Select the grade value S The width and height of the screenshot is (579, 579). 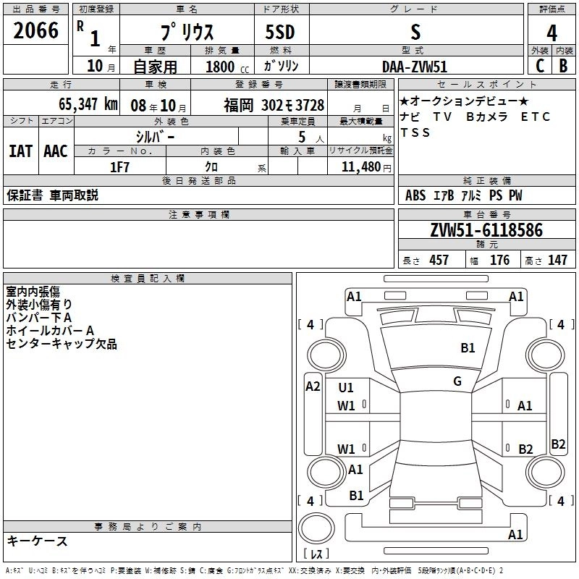click(x=415, y=32)
